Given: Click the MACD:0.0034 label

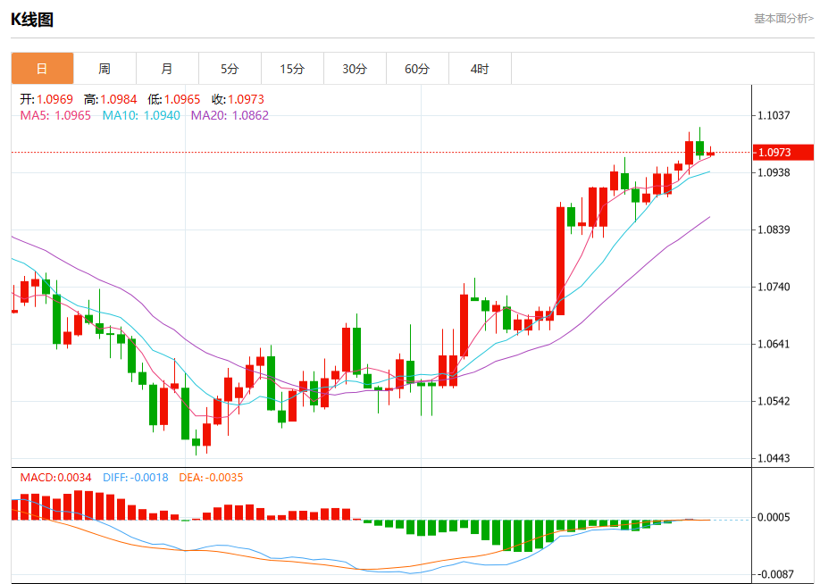Looking at the screenshot, I should [55, 478].
